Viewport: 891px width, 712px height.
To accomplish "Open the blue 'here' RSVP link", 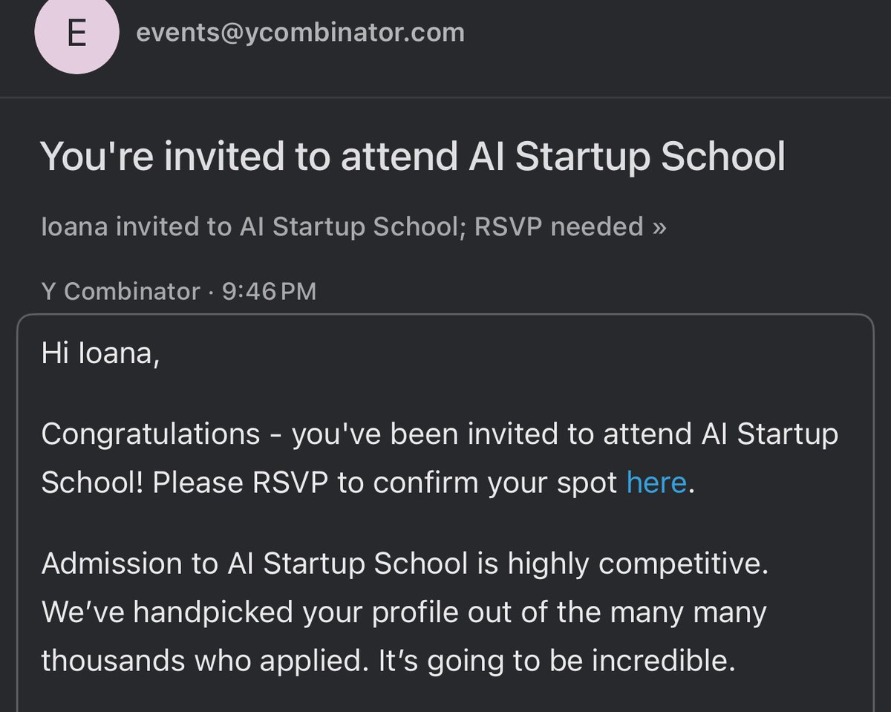I will 656,483.
